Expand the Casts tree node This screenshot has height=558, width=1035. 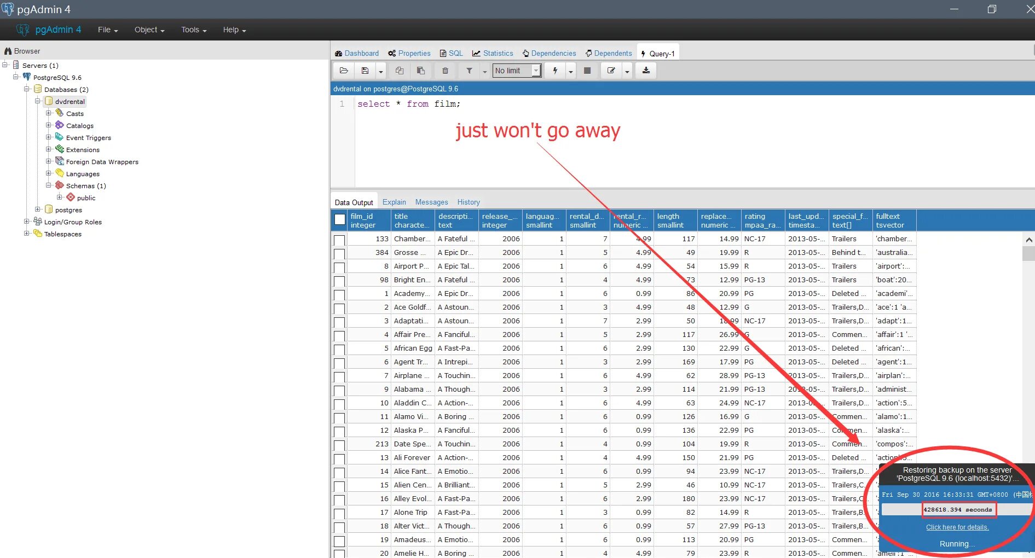click(49, 113)
